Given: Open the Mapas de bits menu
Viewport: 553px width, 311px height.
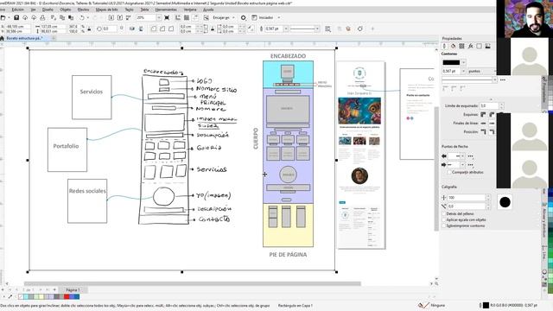Looking at the screenshot, I should (x=107, y=10).
